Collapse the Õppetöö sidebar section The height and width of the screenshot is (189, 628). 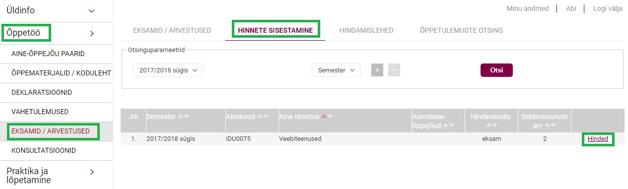pyautogui.click(x=56, y=33)
